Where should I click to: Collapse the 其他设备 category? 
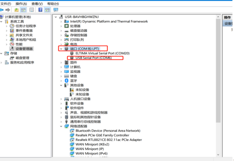(x=61, y=85)
